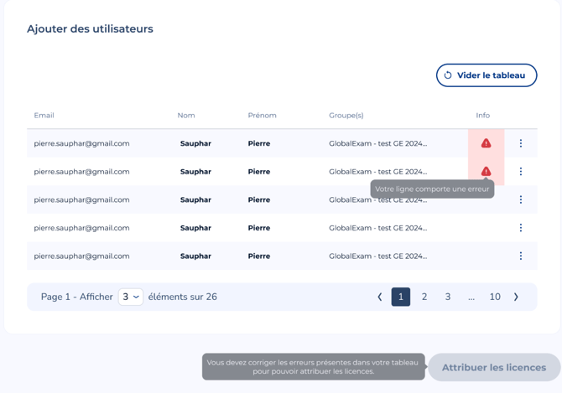Open the three-dot menu for first row
The image size is (562, 393).
pyautogui.click(x=520, y=143)
